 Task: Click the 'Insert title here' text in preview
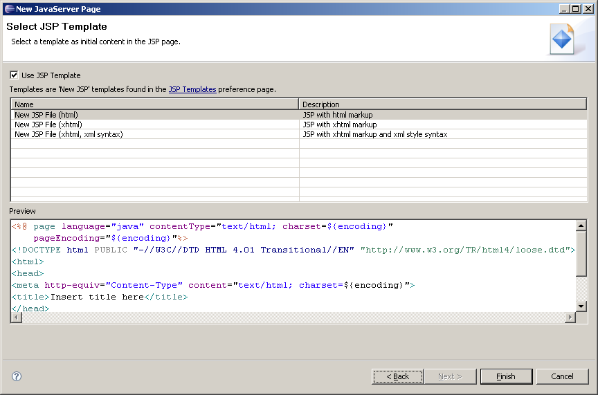point(97,297)
